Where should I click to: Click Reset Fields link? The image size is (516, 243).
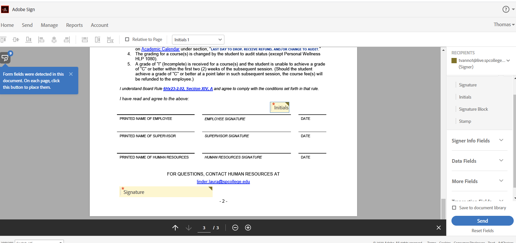click(483, 231)
